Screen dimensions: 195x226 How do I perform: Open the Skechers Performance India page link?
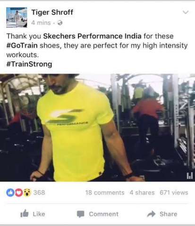(92, 36)
